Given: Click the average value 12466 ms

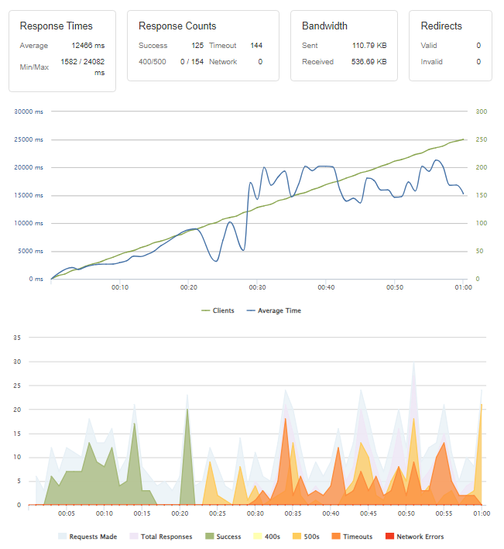Looking at the screenshot, I should click(87, 46).
